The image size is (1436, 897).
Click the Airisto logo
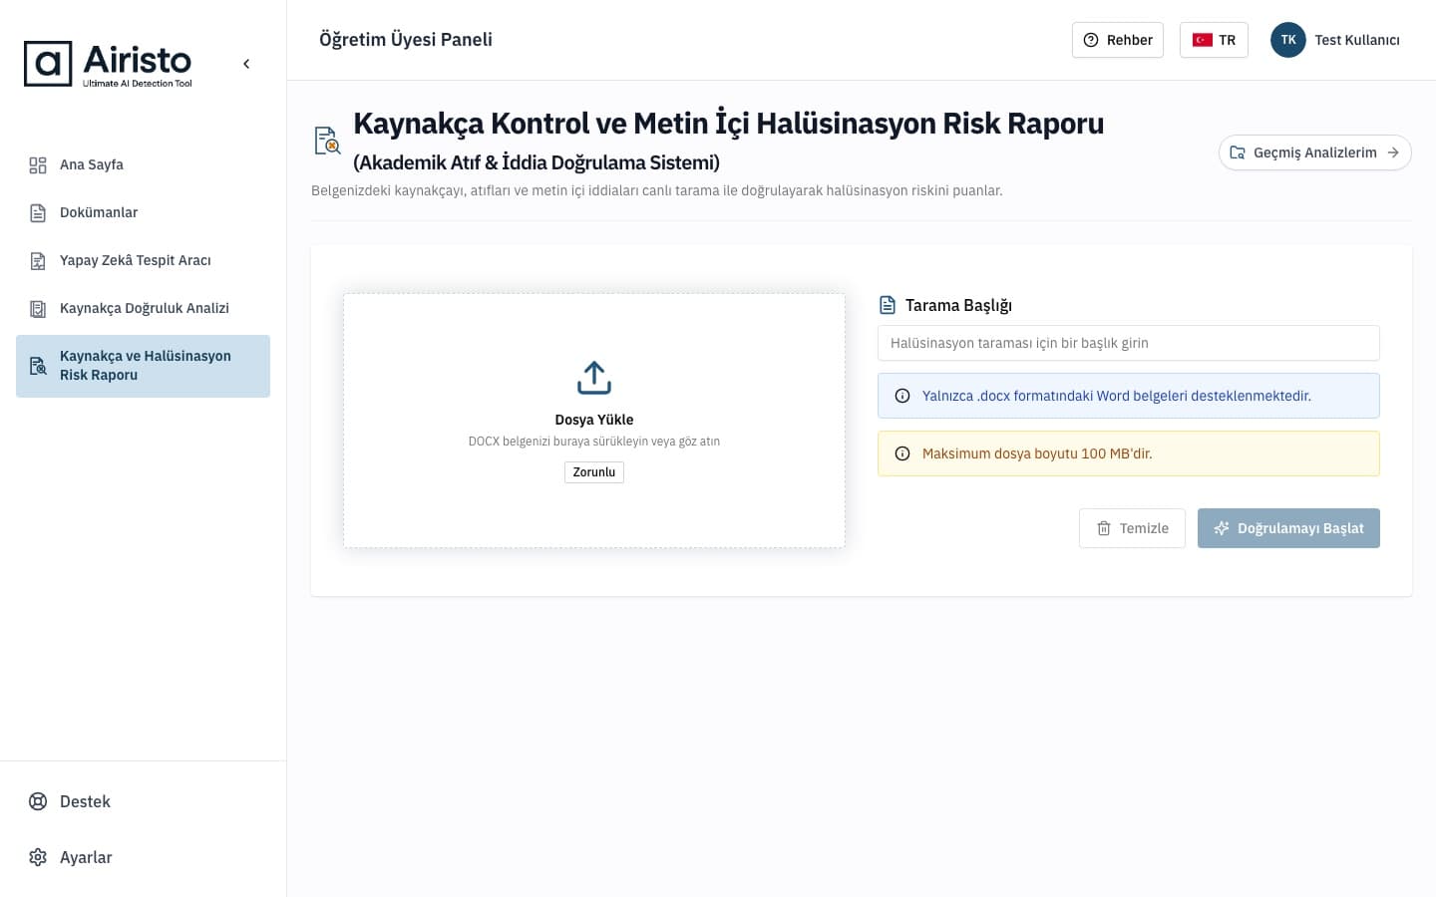pyautogui.click(x=108, y=64)
